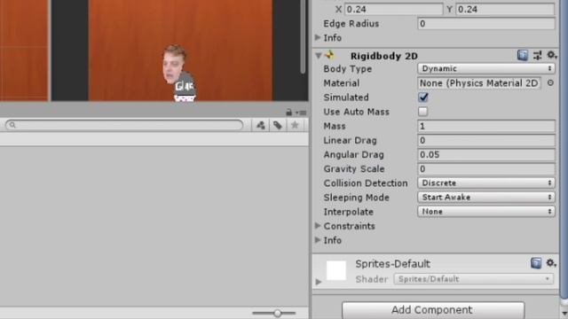Toggle the Project panel lock icon
The width and height of the screenshot is (568, 319).
pos(288,113)
